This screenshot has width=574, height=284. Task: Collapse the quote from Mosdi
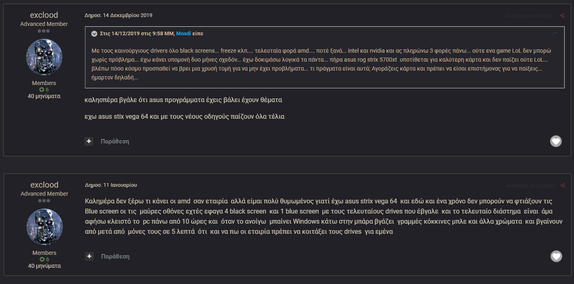[94, 34]
